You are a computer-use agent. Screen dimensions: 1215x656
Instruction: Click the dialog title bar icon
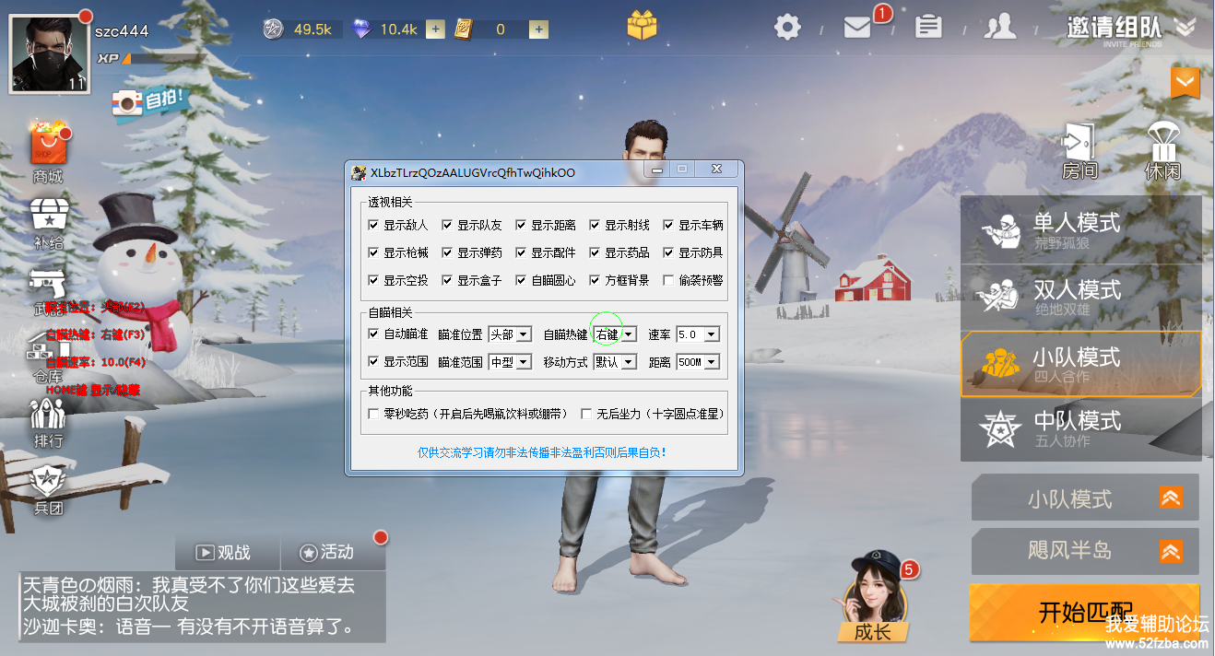(x=359, y=172)
